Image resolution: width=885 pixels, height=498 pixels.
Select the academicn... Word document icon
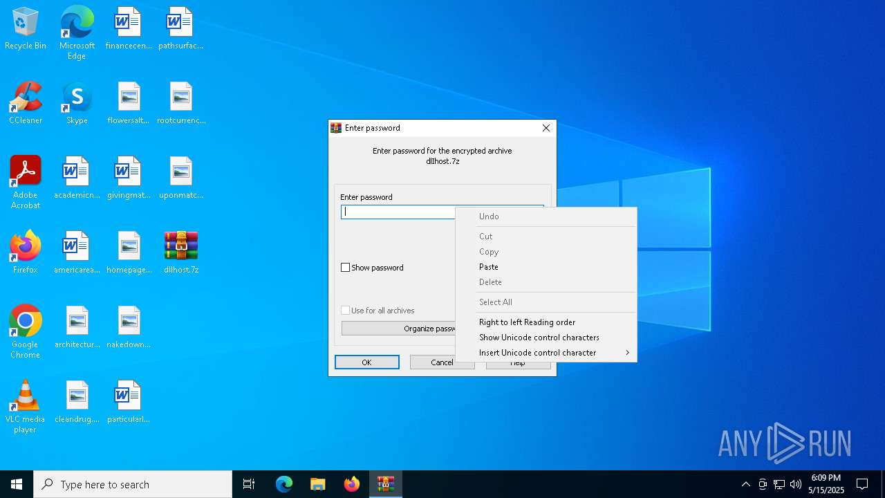click(77, 178)
